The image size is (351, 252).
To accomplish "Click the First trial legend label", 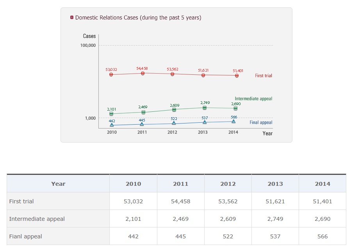I will point(264,76).
